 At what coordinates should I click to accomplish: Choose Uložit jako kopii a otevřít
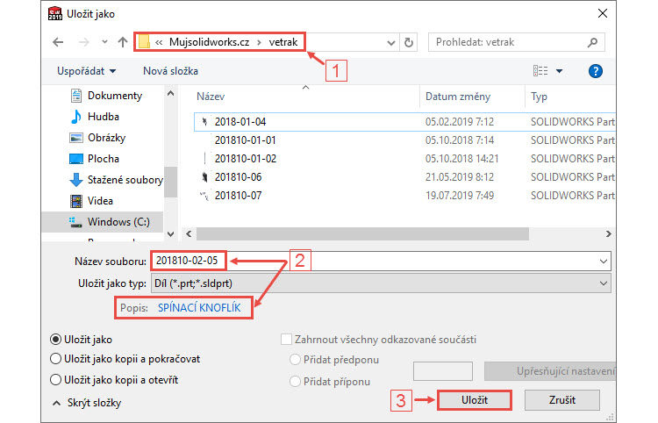click(x=58, y=380)
